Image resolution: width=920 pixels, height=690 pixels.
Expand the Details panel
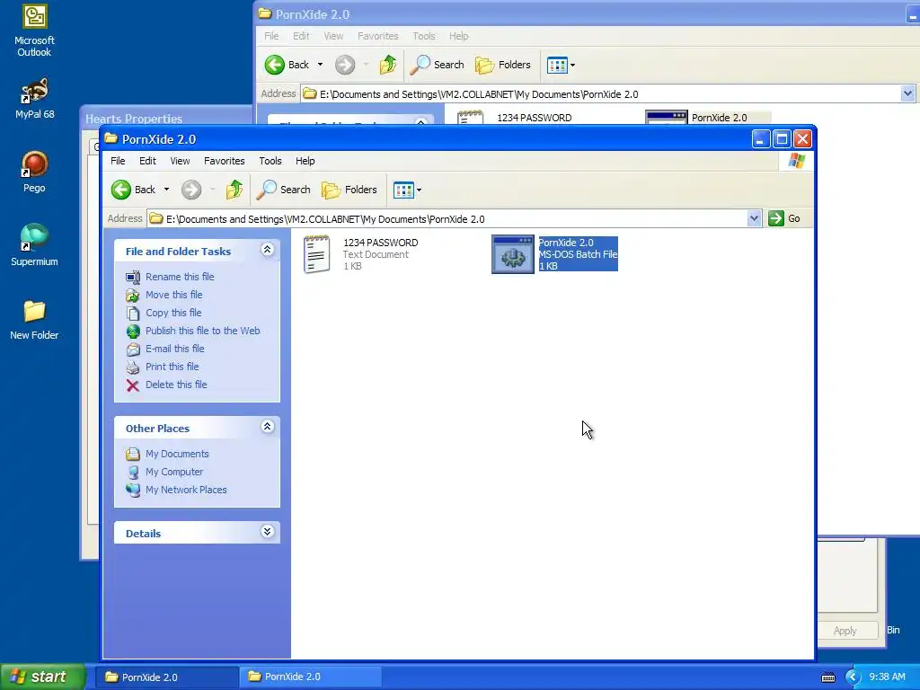pos(267,532)
